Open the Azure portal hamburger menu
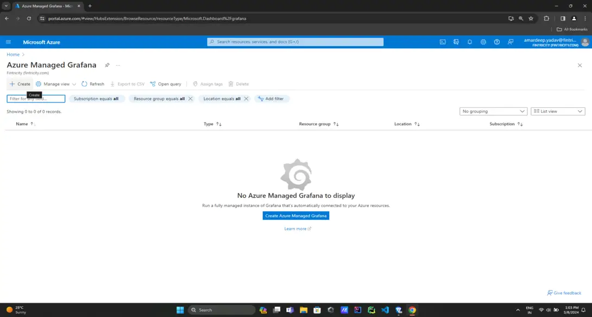Viewport: 592px width, 317px height. (x=8, y=42)
